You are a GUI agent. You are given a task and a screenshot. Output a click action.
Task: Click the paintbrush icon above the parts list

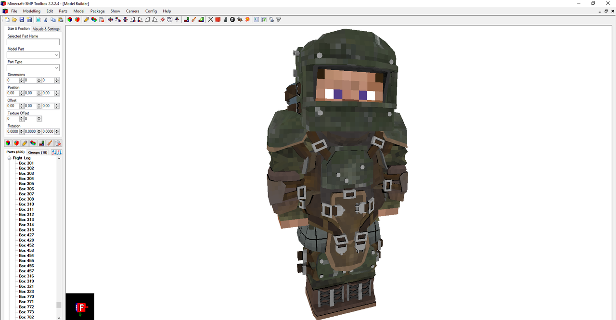50,143
